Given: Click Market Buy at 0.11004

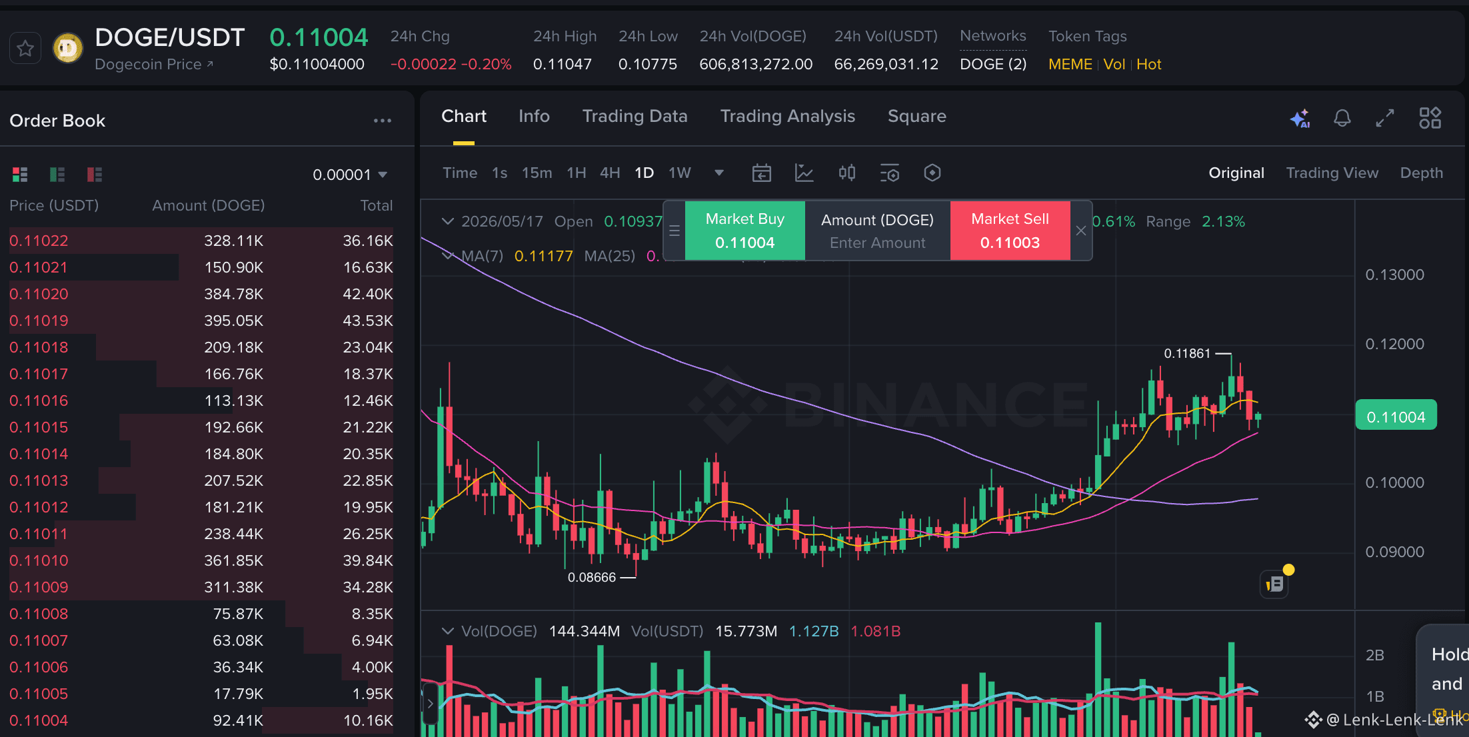Looking at the screenshot, I should pos(745,231).
